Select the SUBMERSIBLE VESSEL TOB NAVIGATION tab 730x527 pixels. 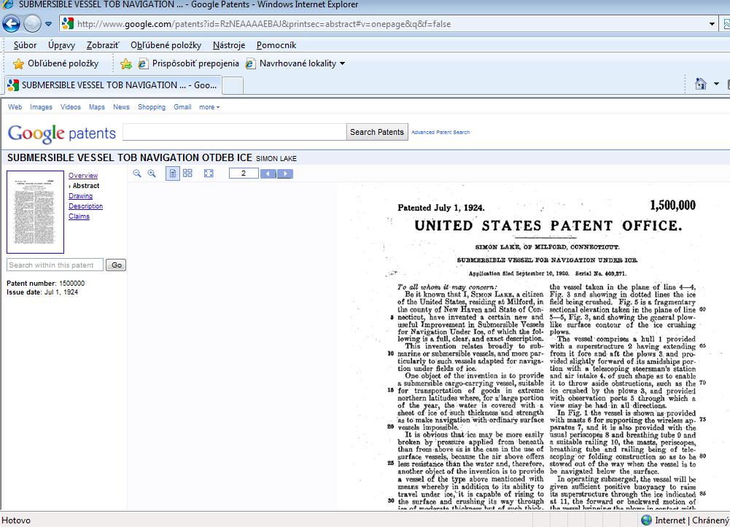112,85
